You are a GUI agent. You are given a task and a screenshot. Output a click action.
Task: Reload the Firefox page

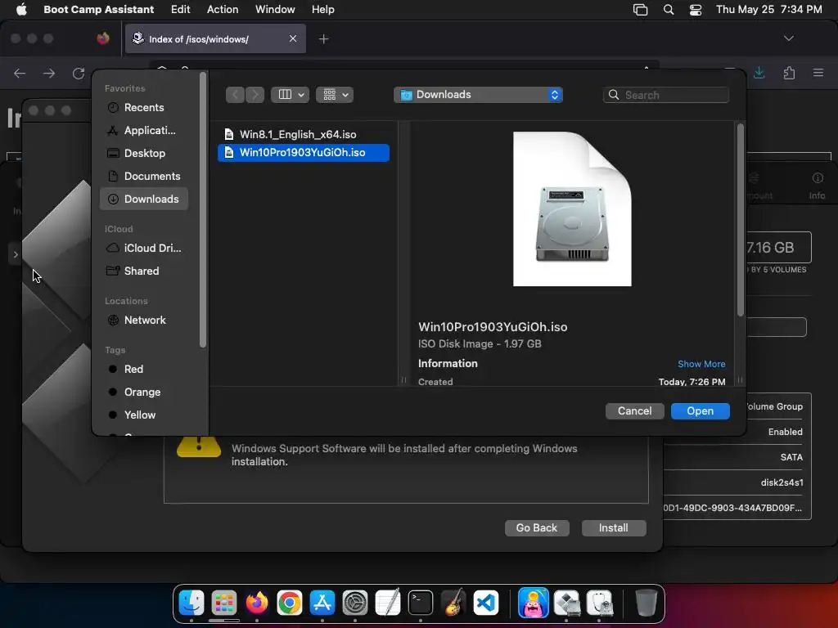click(x=79, y=73)
